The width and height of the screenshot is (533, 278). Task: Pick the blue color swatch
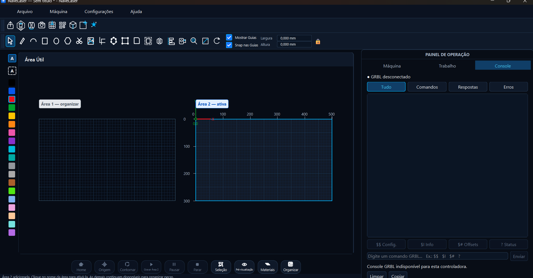click(x=12, y=91)
